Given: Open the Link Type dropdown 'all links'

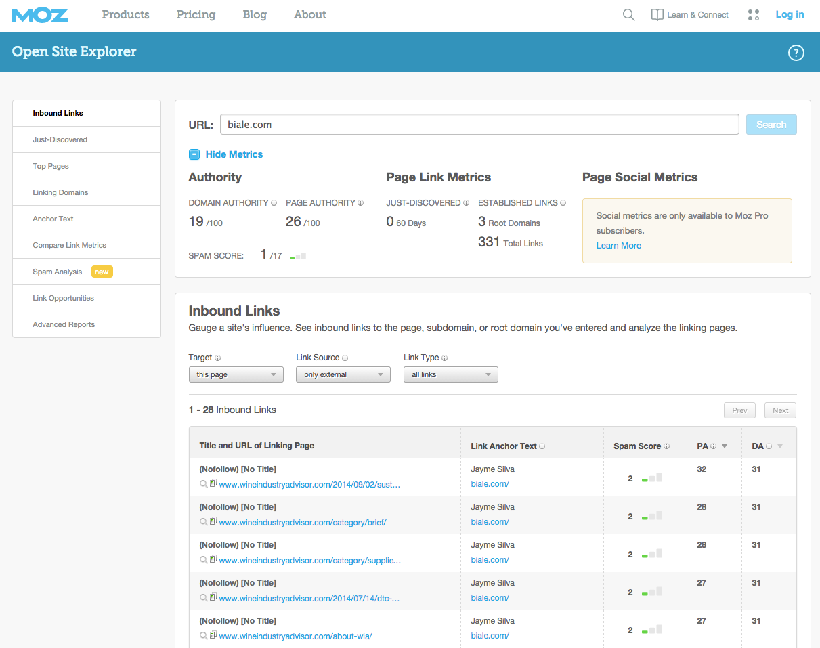Looking at the screenshot, I should tap(451, 374).
